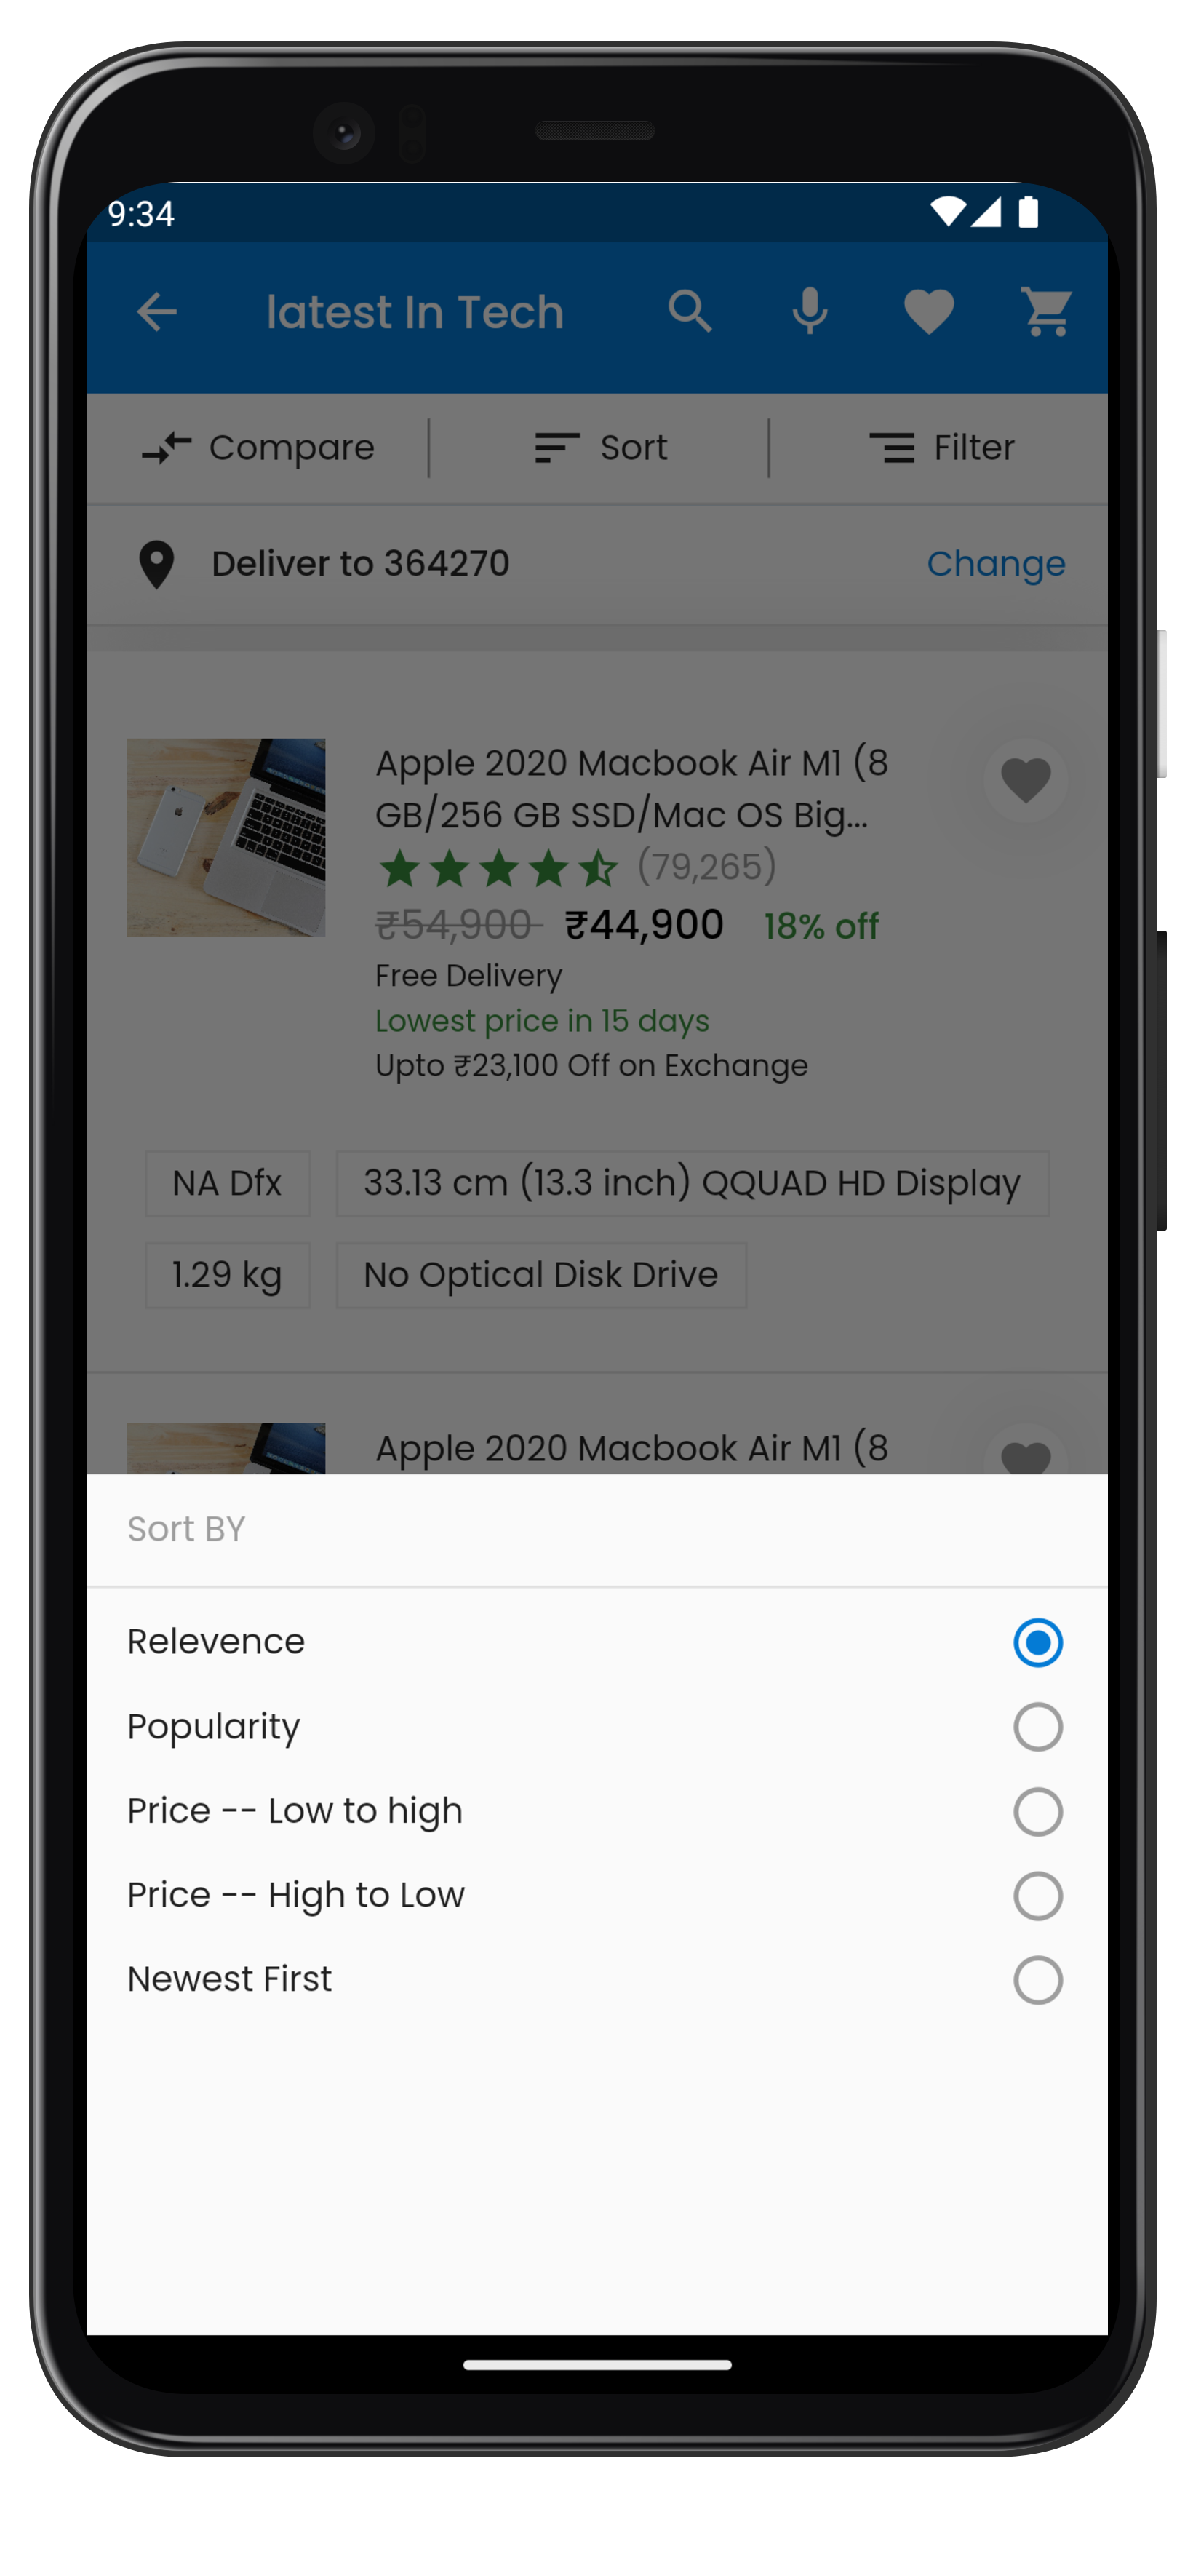Tap the back arrow icon
The width and height of the screenshot is (1193, 2576).
tap(156, 312)
